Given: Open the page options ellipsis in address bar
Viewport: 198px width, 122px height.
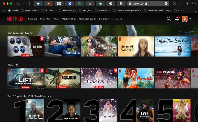Looking at the screenshot, I should [166, 3].
